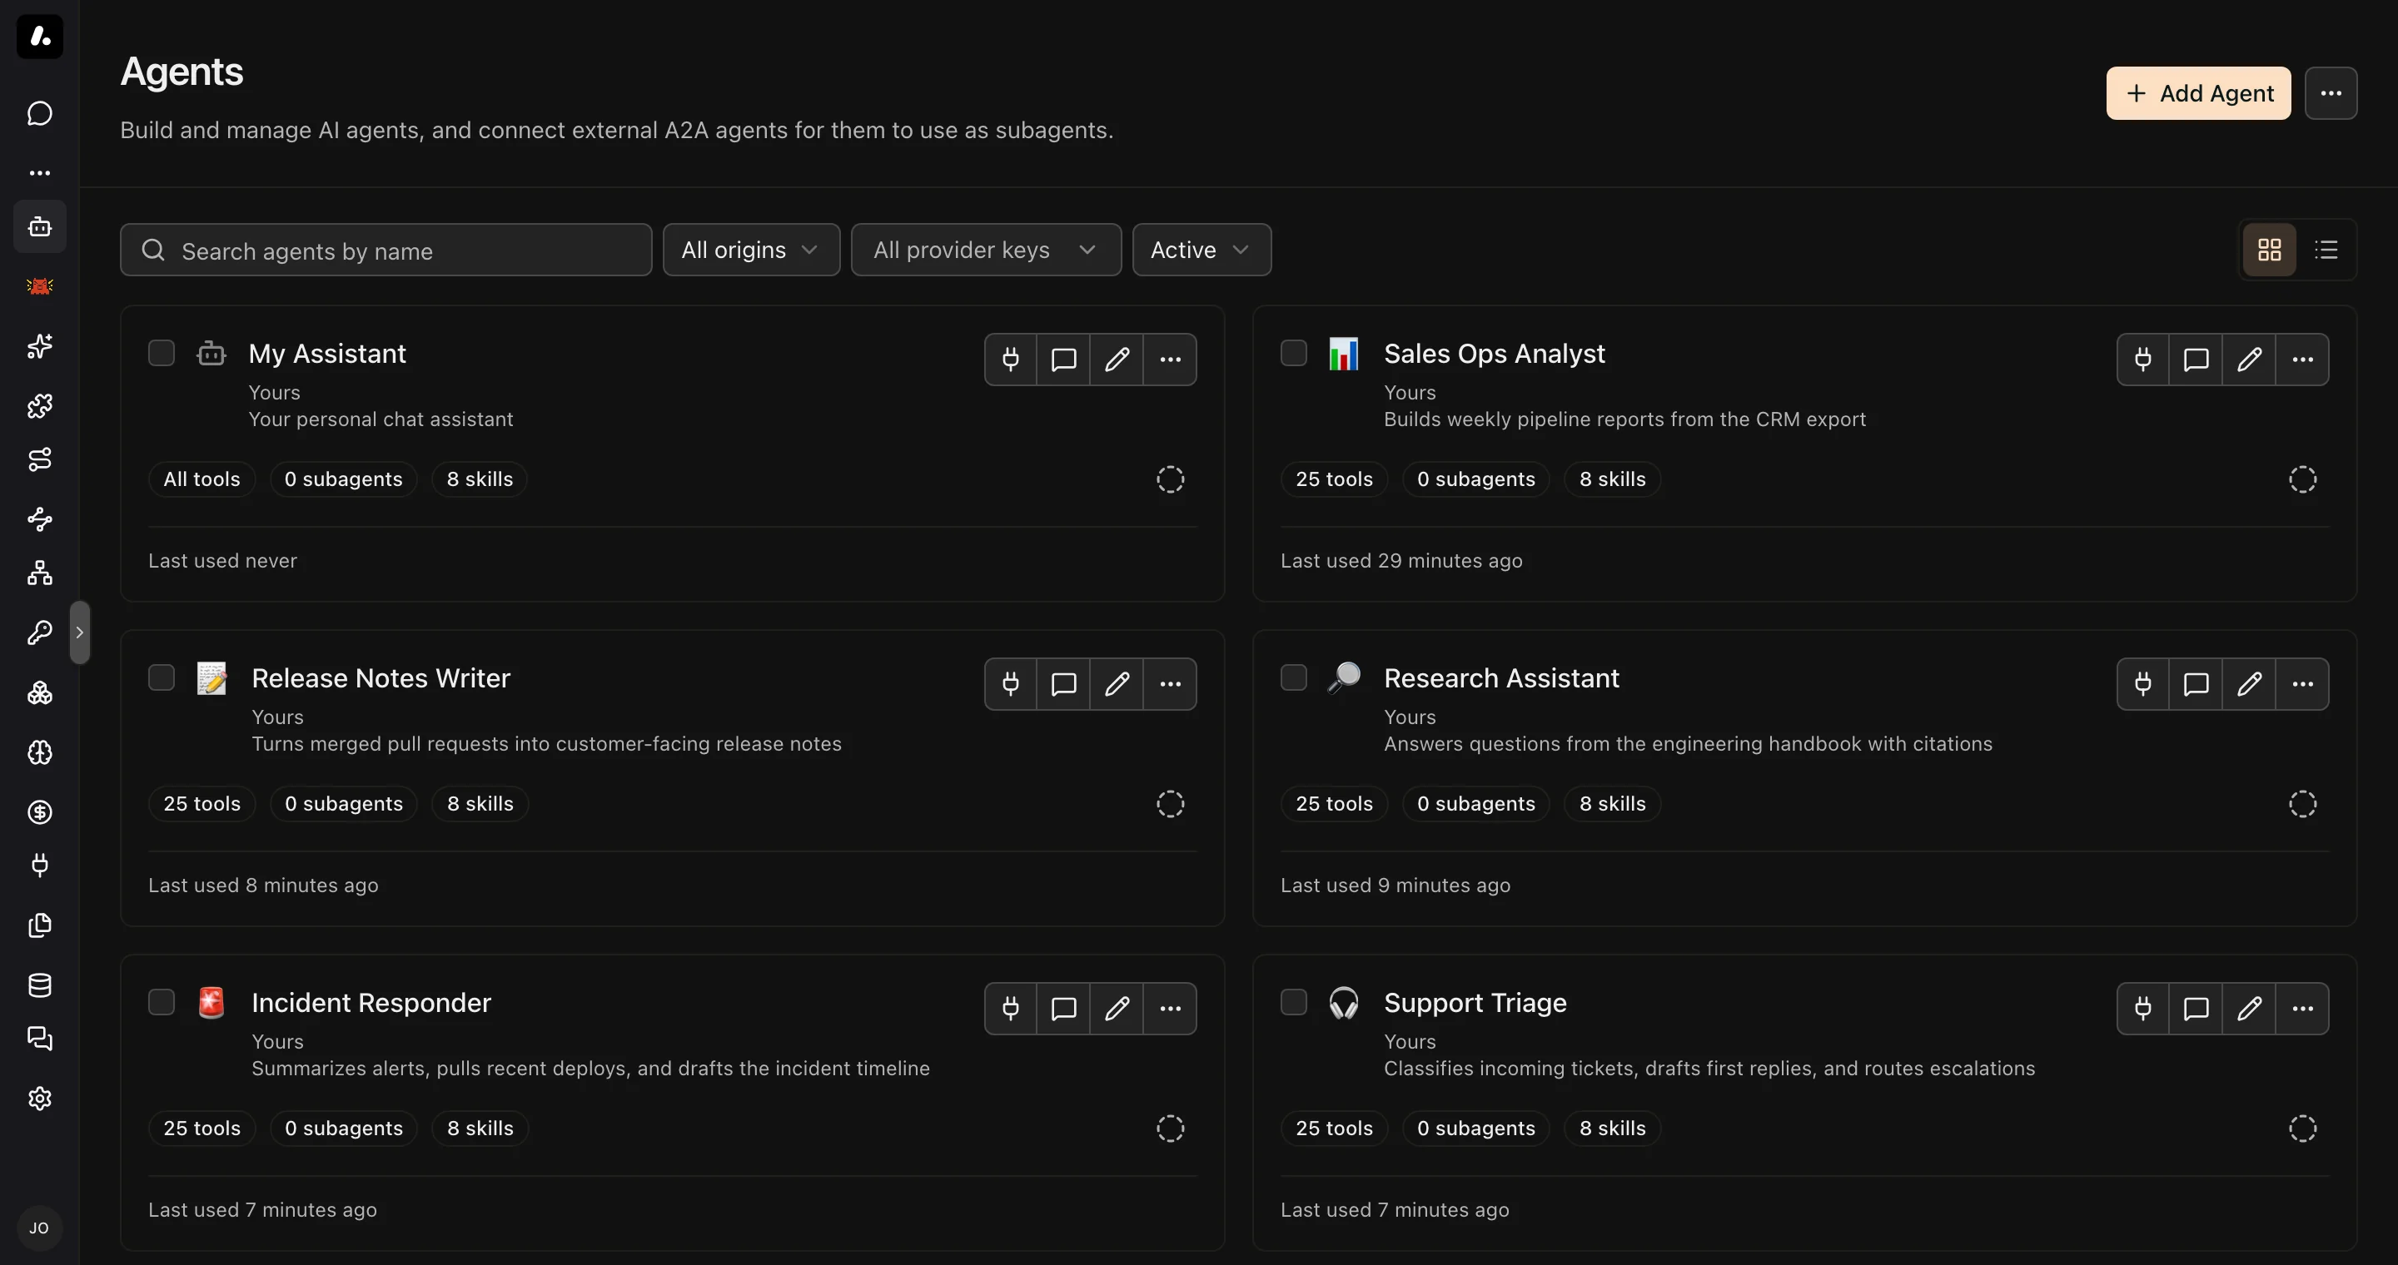Open the chat icon in the sidebar
Image resolution: width=2398 pixels, height=1265 pixels.
(39, 113)
